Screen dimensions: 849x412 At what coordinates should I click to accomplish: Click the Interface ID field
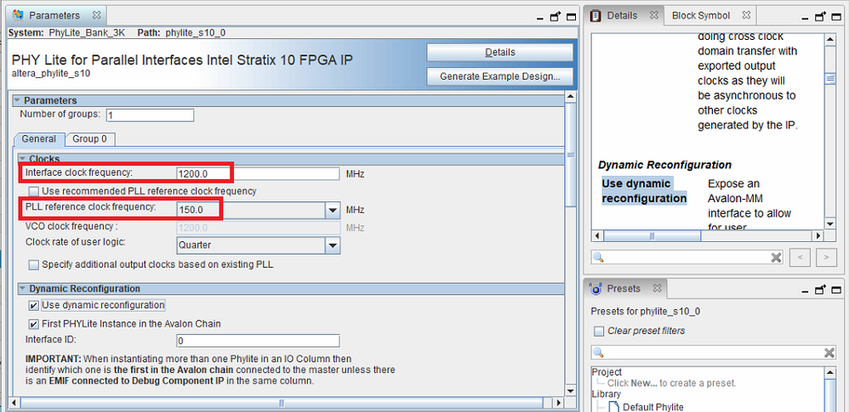(x=258, y=341)
